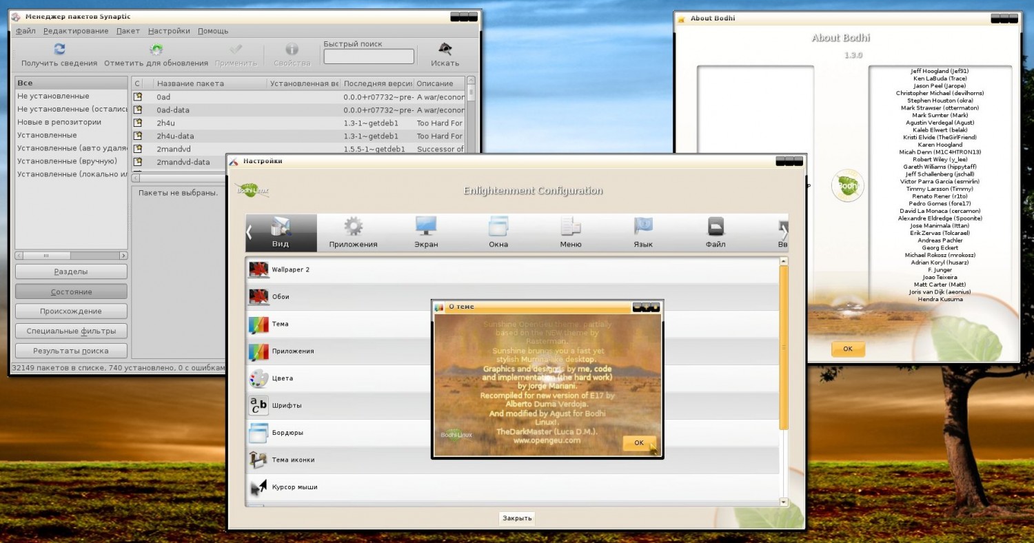Click the Результаты поиска button
The width and height of the screenshot is (1034, 543).
coord(71,351)
